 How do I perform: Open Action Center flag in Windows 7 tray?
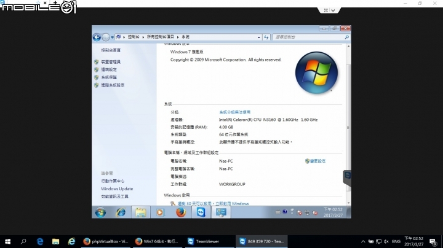pyautogui.click(x=299, y=212)
